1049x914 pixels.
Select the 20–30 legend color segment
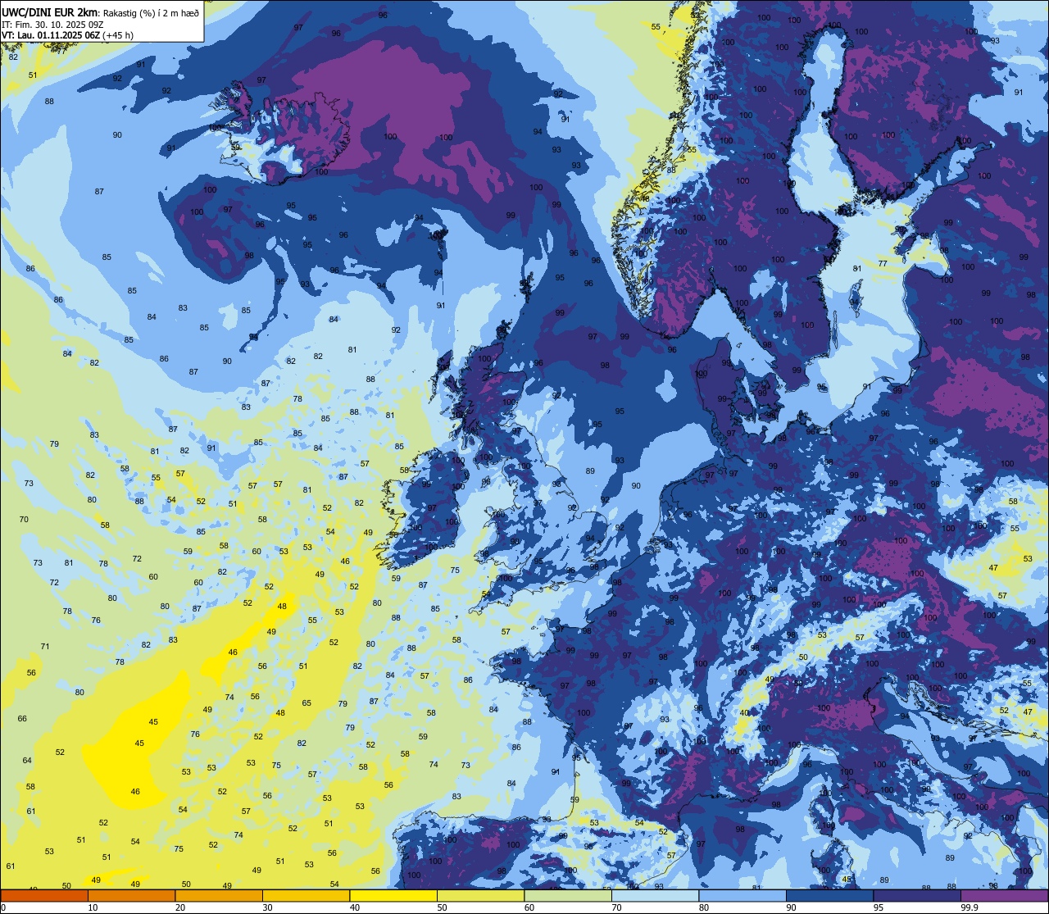point(219,895)
